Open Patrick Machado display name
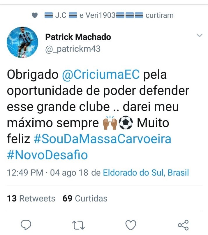The height and width of the screenshot is (235, 208). pyautogui.click(x=78, y=37)
